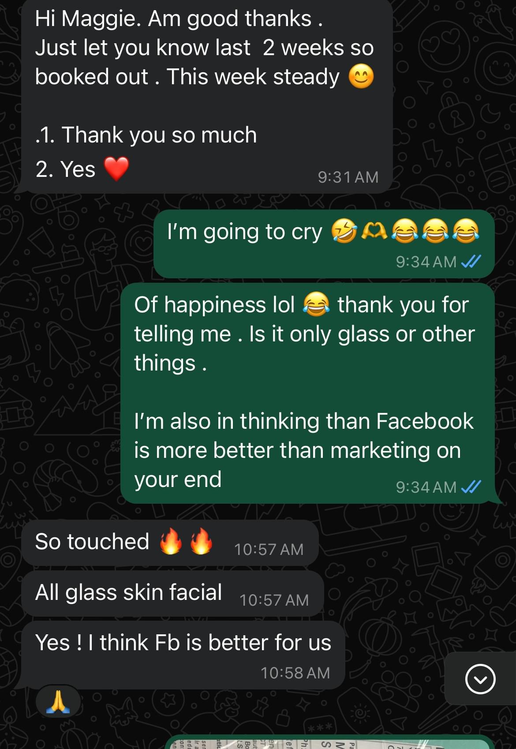Tap the second fire emoji in So touched
Viewport: 516px width, 749px height.
(x=201, y=541)
